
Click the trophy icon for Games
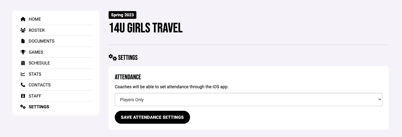coord(23,52)
